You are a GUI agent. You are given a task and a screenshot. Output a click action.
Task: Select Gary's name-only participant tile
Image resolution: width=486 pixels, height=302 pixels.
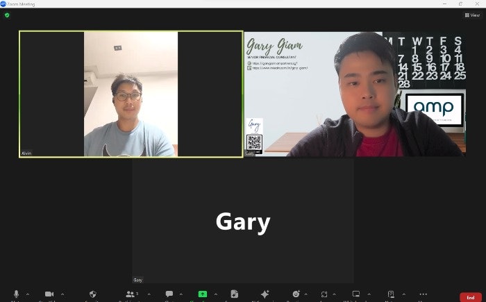tap(242, 221)
